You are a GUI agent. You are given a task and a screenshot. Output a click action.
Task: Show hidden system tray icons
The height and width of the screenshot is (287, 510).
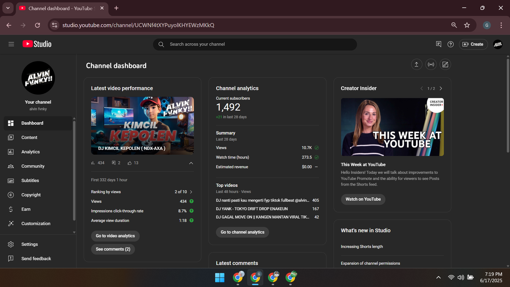[439, 277]
